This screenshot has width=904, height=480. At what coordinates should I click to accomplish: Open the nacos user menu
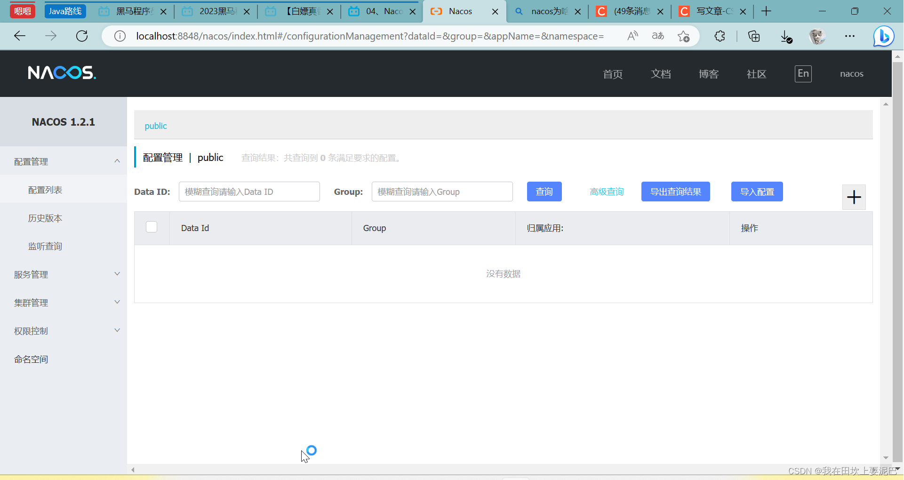(851, 74)
